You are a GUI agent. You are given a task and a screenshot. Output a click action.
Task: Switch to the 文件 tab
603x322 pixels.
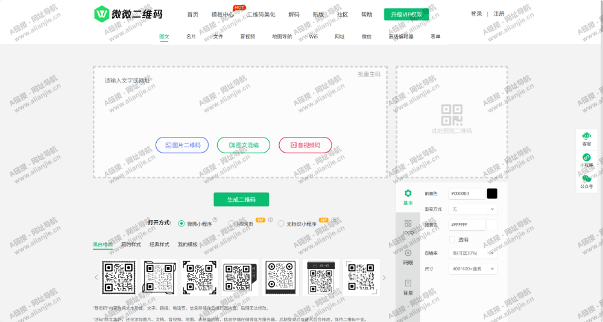pos(218,37)
